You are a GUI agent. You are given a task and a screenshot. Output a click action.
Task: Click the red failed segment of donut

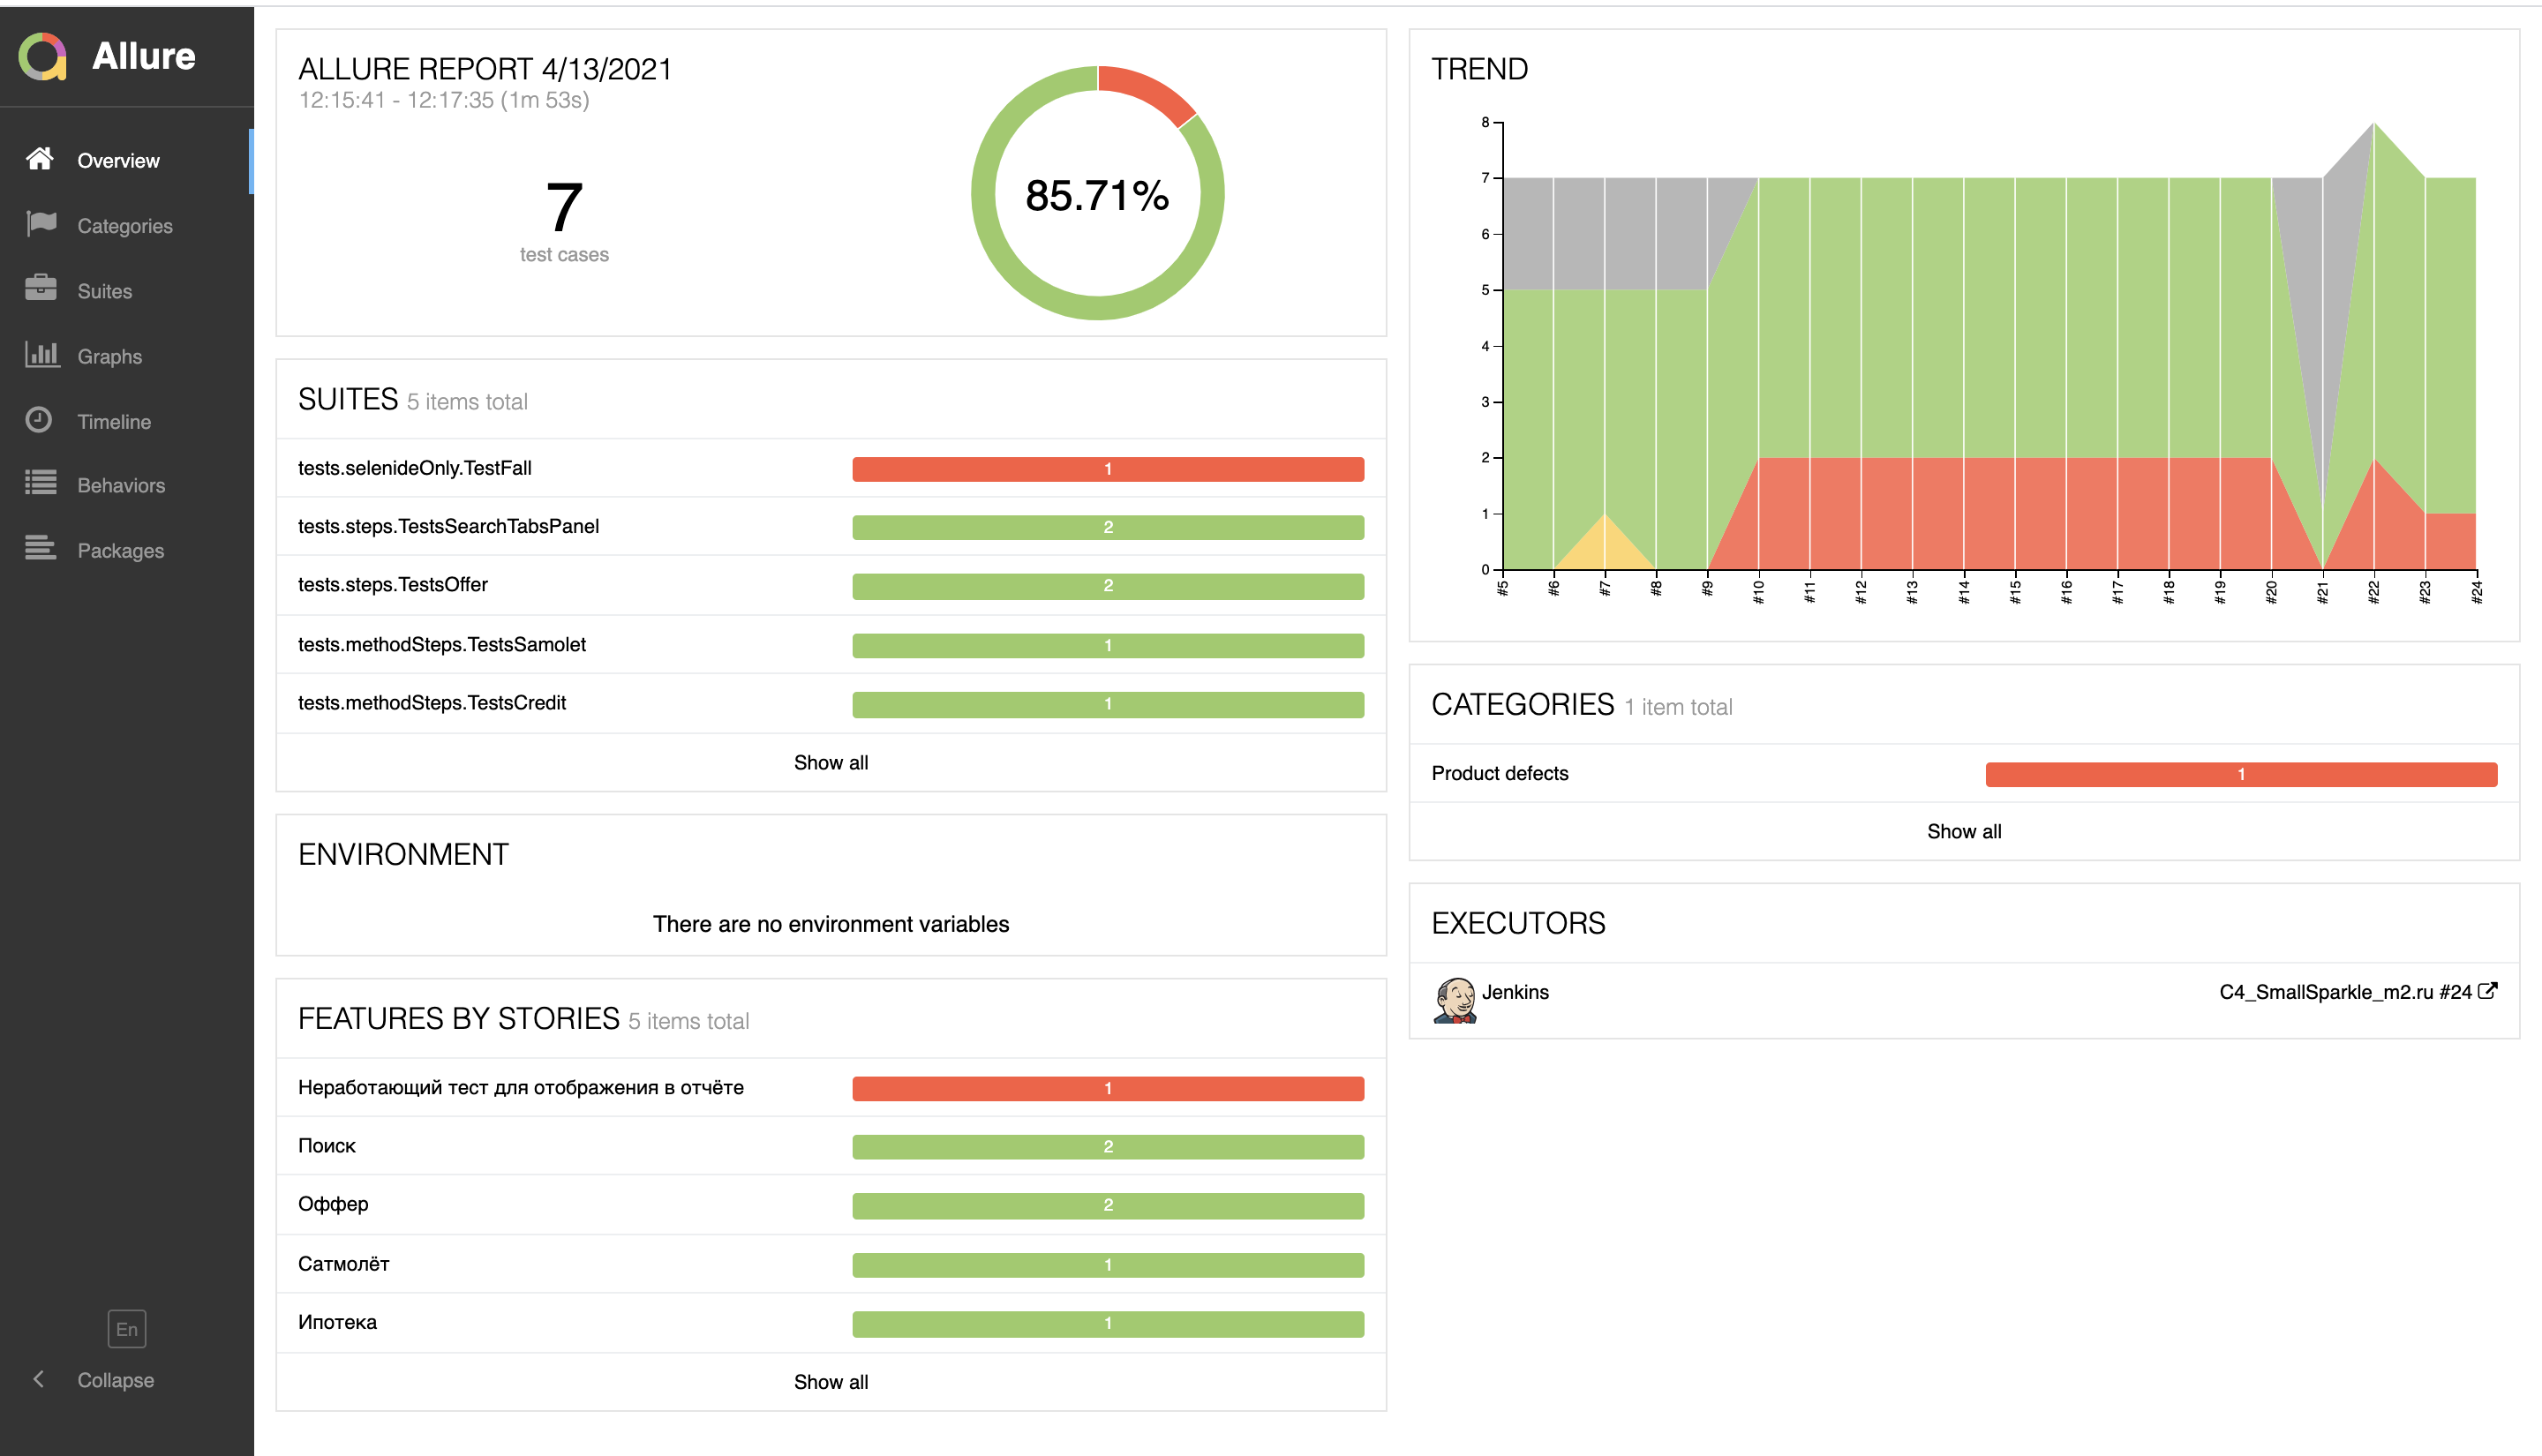point(1148,90)
